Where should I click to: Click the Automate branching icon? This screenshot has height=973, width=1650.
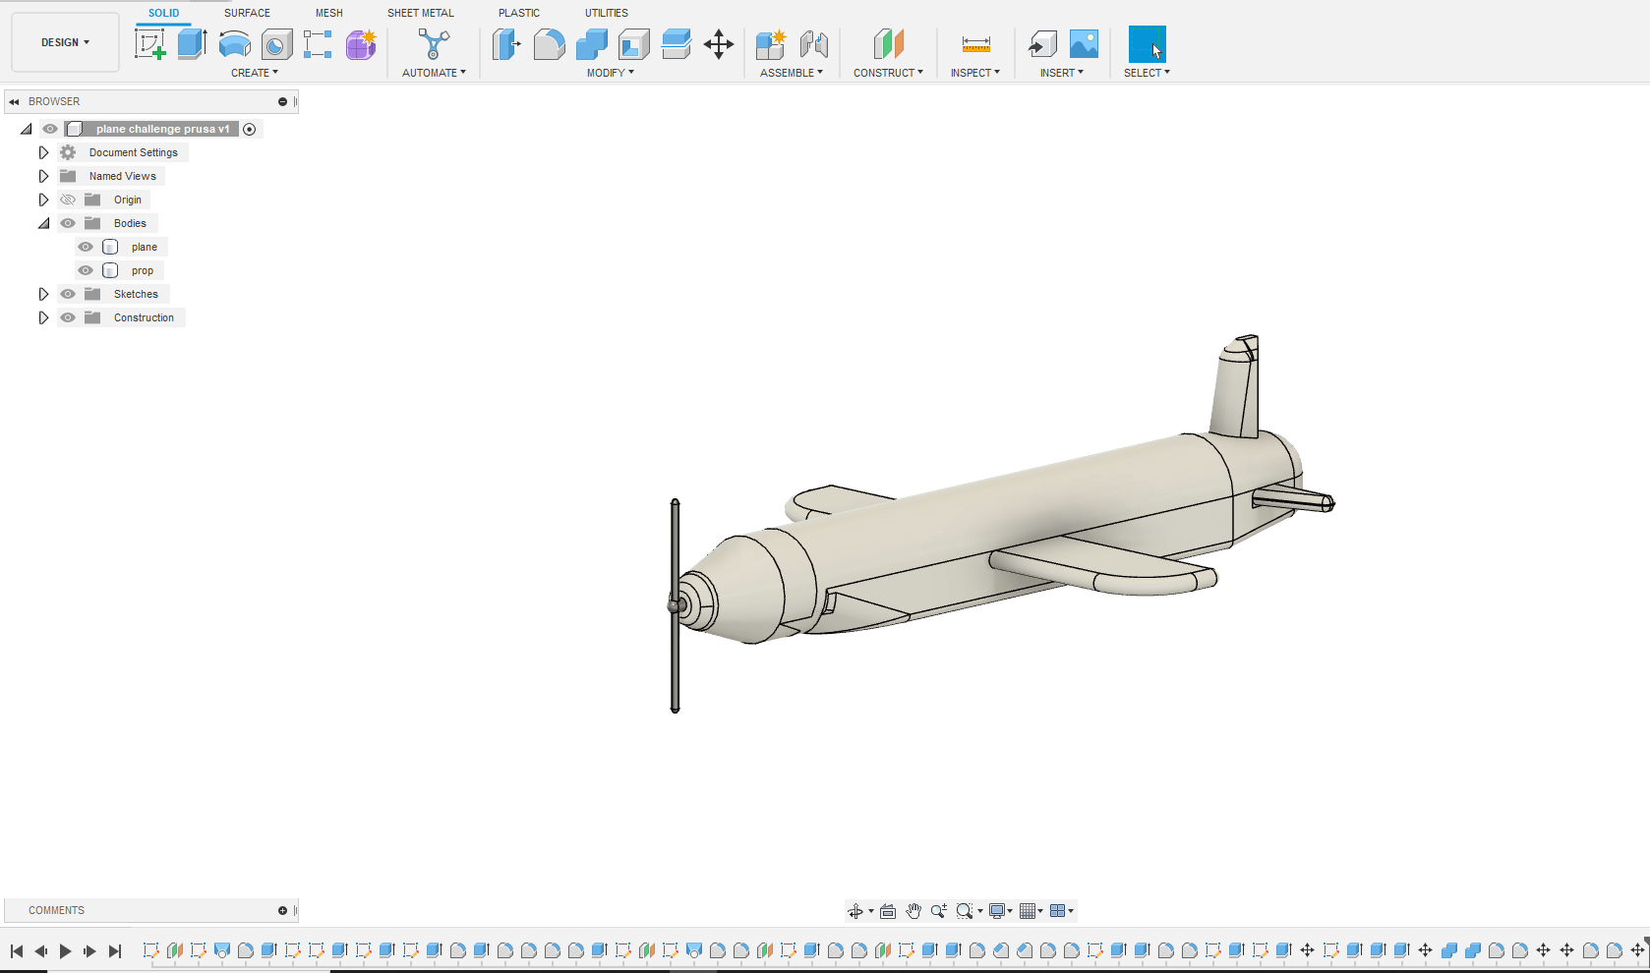pos(434,44)
